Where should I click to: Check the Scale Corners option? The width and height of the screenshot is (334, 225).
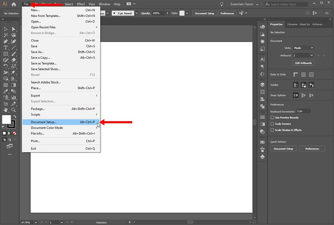[272, 124]
